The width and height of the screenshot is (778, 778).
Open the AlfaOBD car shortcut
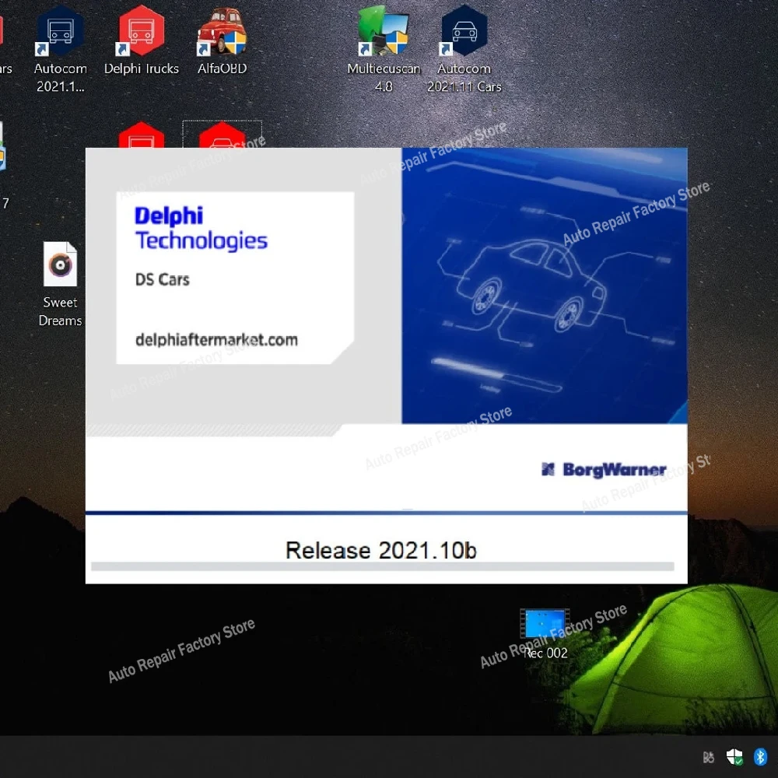point(221,31)
